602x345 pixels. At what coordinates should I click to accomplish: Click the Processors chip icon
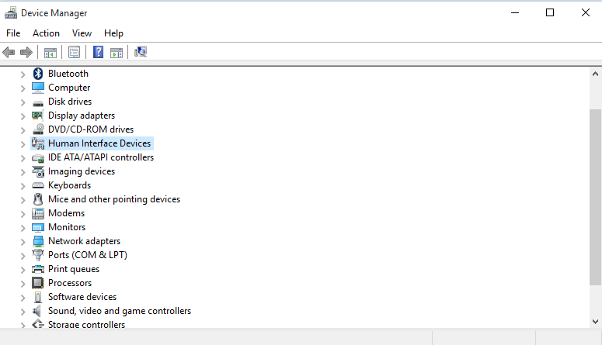(37, 283)
